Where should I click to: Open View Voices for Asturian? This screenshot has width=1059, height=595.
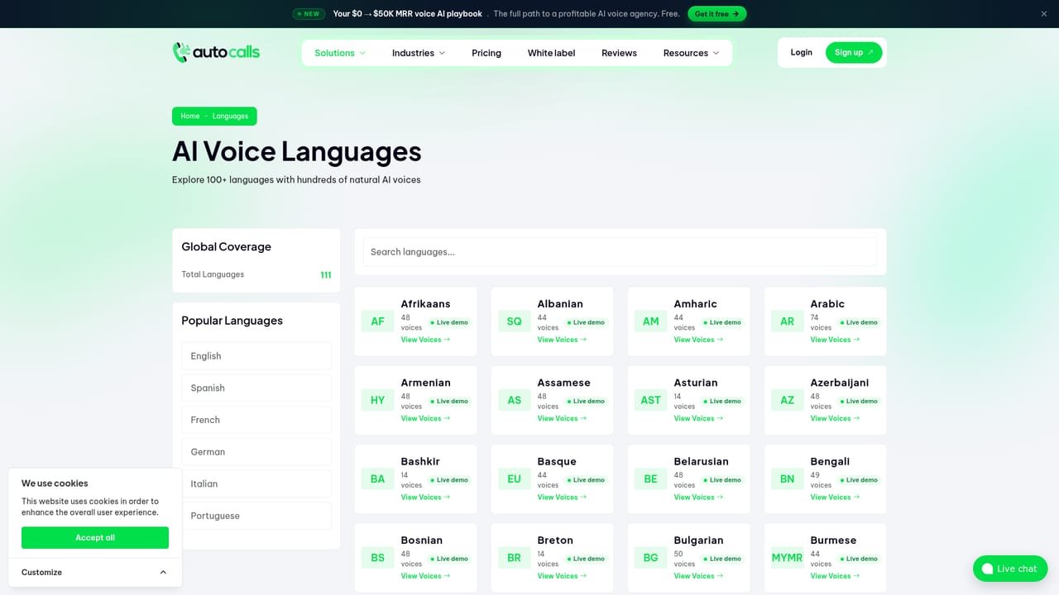pos(698,418)
